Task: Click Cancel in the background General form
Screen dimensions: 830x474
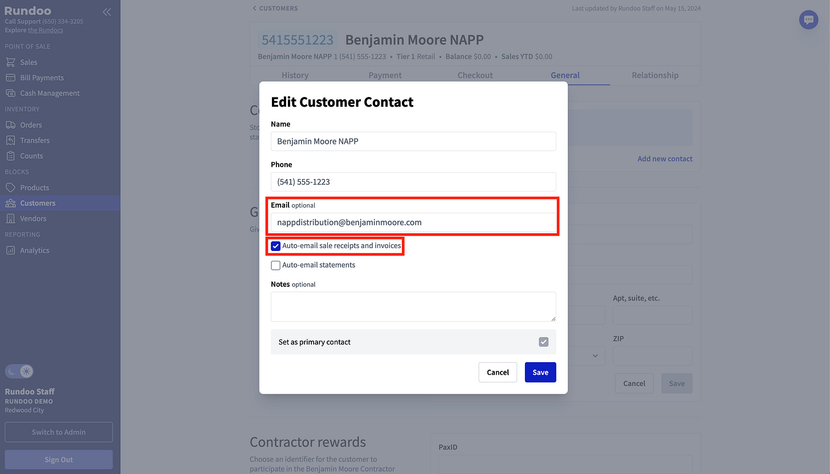Action: [x=634, y=383]
